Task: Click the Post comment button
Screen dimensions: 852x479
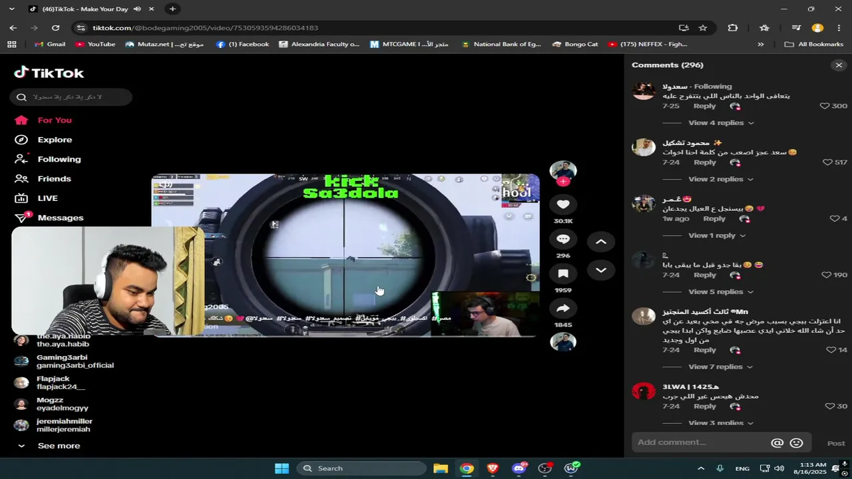Action: click(x=836, y=443)
